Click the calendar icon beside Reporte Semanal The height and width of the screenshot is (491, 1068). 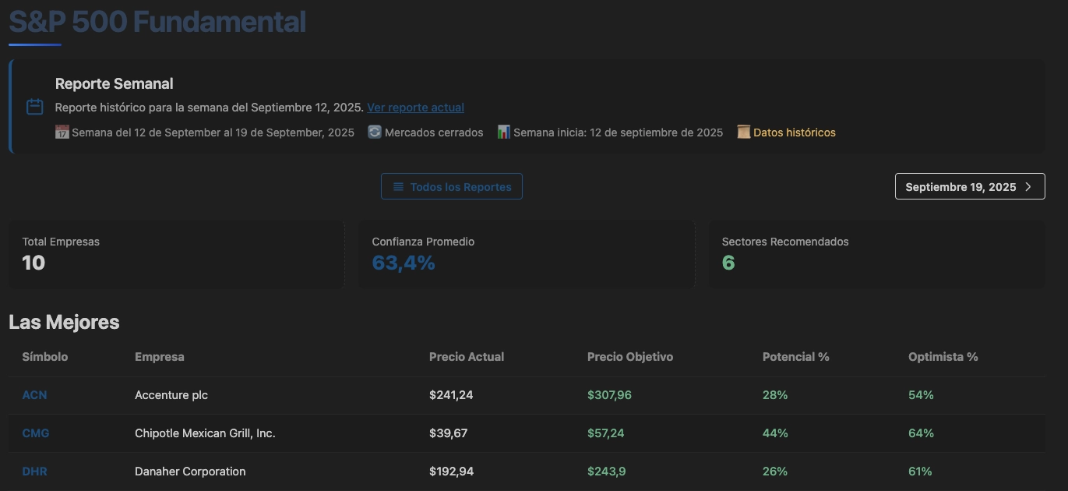point(34,108)
